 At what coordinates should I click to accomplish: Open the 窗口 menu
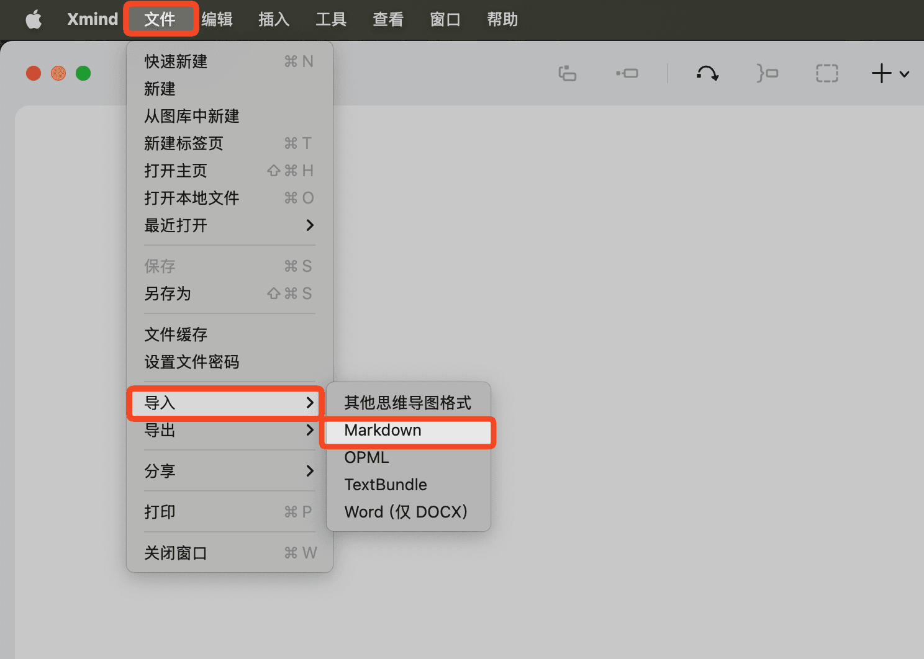pyautogui.click(x=445, y=19)
